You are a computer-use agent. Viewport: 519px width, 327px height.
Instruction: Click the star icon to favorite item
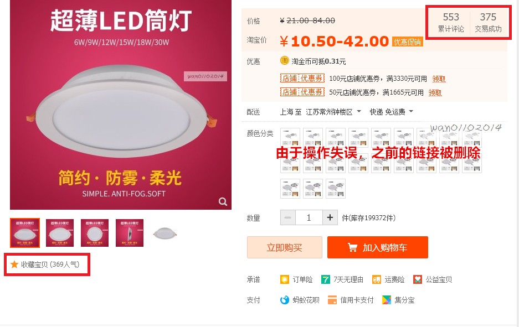coord(14,264)
